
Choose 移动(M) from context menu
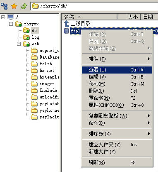point(117,84)
